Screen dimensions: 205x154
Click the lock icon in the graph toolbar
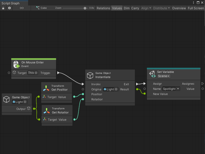(x=3, y=8)
